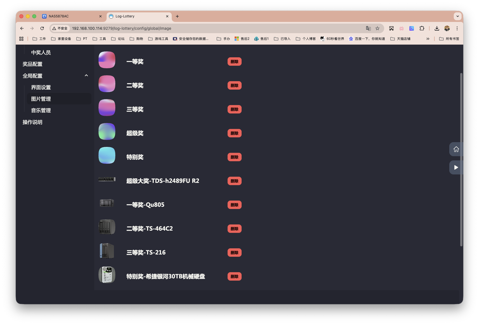Click the 删除 button next to 一等奖
Viewport: 479px width, 325px height.
point(234,62)
